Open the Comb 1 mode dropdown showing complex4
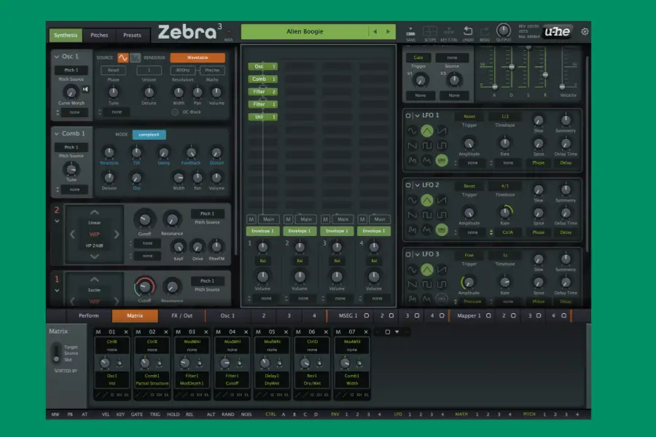This screenshot has width=656, height=437. pyautogui.click(x=149, y=135)
